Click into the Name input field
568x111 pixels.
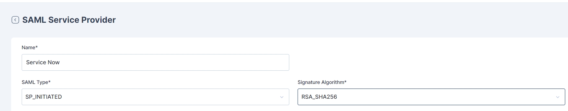point(155,62)
